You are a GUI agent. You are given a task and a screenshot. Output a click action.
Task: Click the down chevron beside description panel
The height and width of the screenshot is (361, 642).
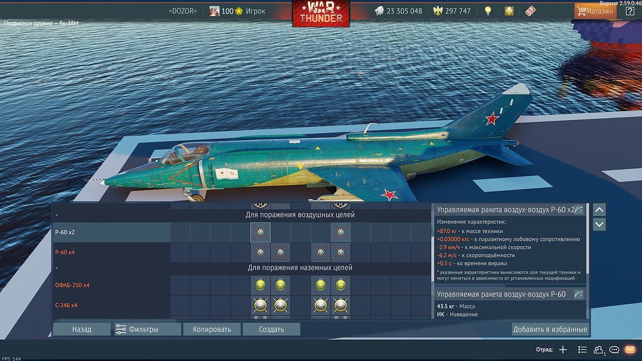click(x=599, y=225)
